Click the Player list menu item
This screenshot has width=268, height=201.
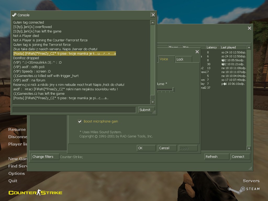(x=18, y=144)
